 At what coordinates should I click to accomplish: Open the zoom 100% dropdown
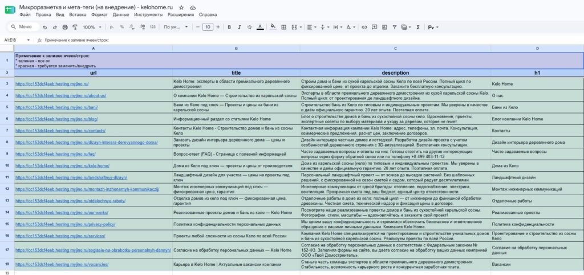92,27
